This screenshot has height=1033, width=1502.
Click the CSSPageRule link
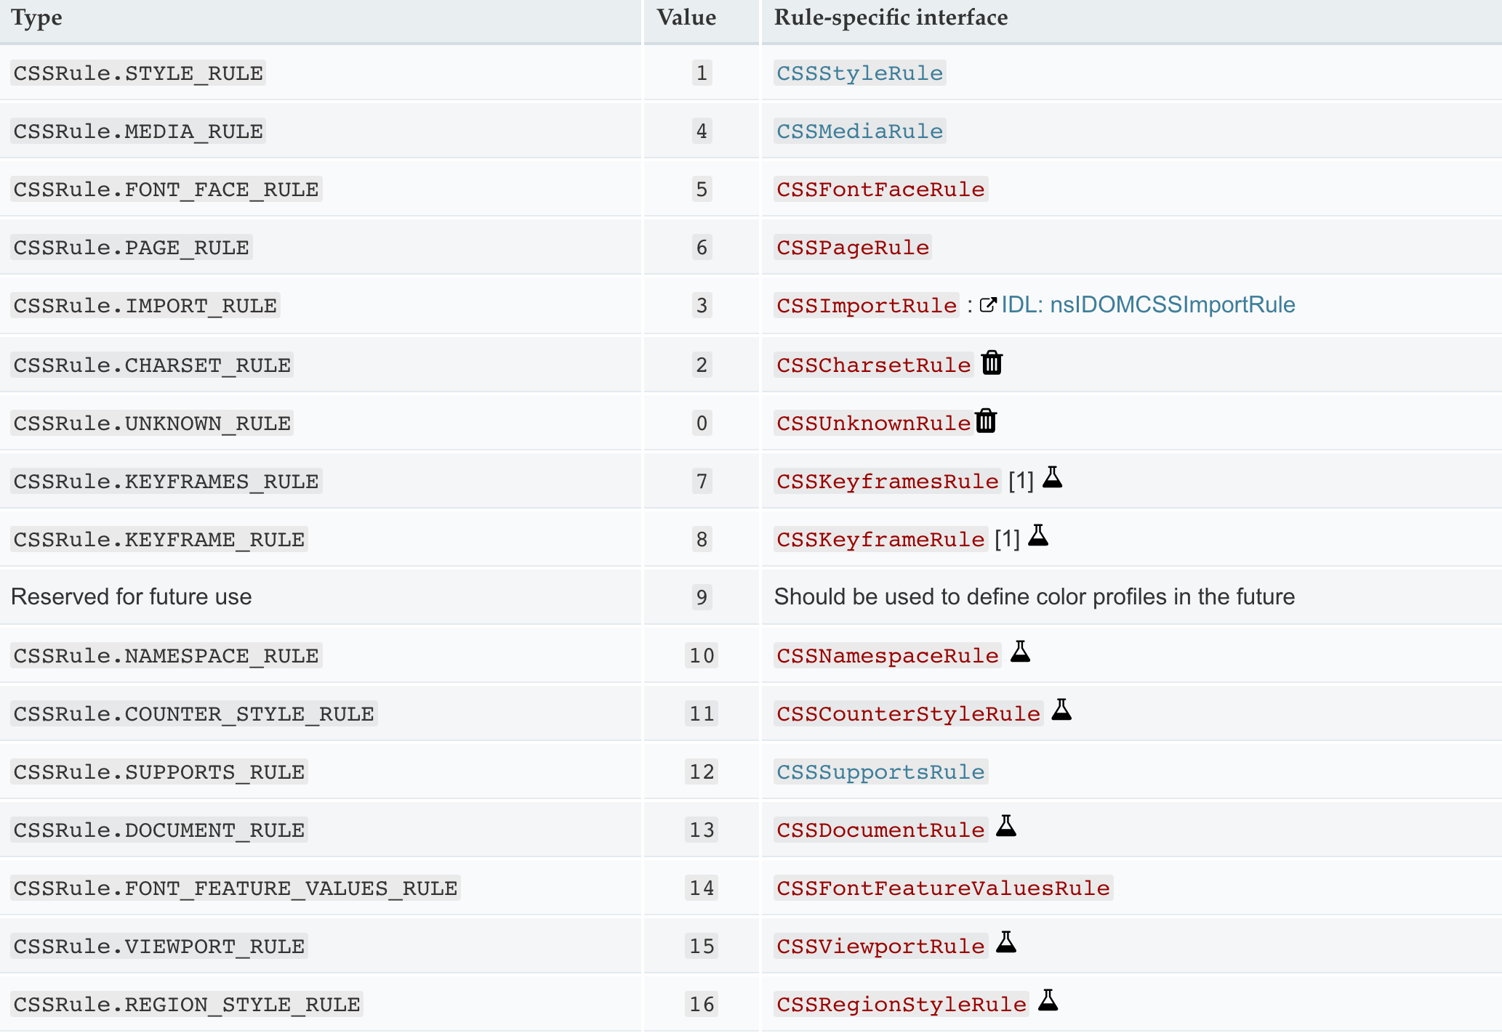pyautogui.click(x=853, y=248)
